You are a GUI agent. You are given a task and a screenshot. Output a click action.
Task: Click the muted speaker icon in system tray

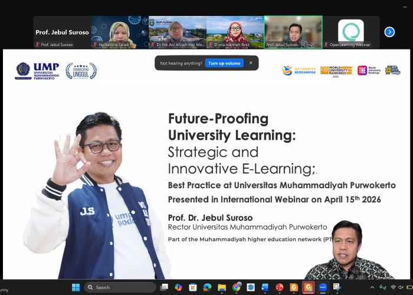(x=401, y=287)
